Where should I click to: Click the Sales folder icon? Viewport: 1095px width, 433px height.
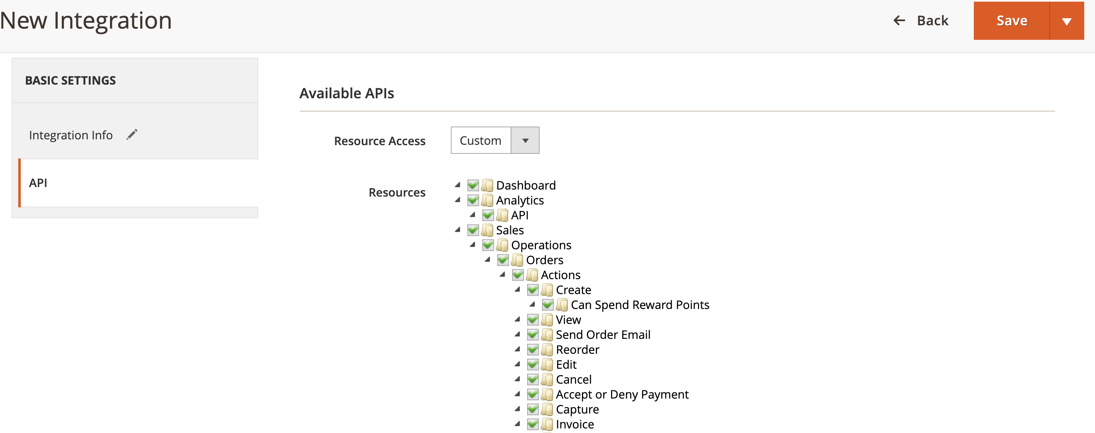click(x=487, y=230)
